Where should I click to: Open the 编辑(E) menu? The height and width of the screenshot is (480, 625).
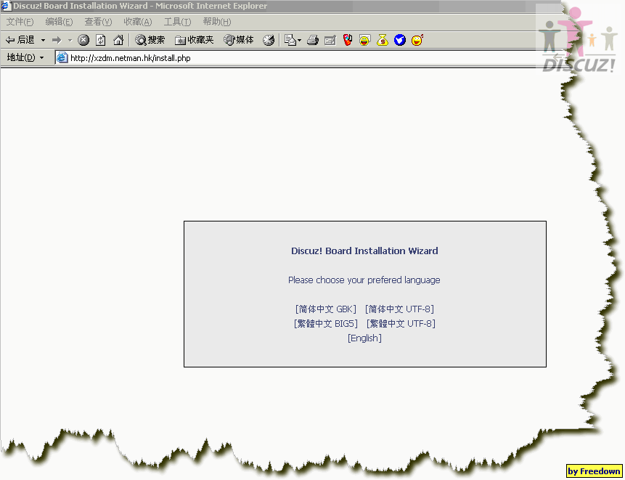(59, 22)
